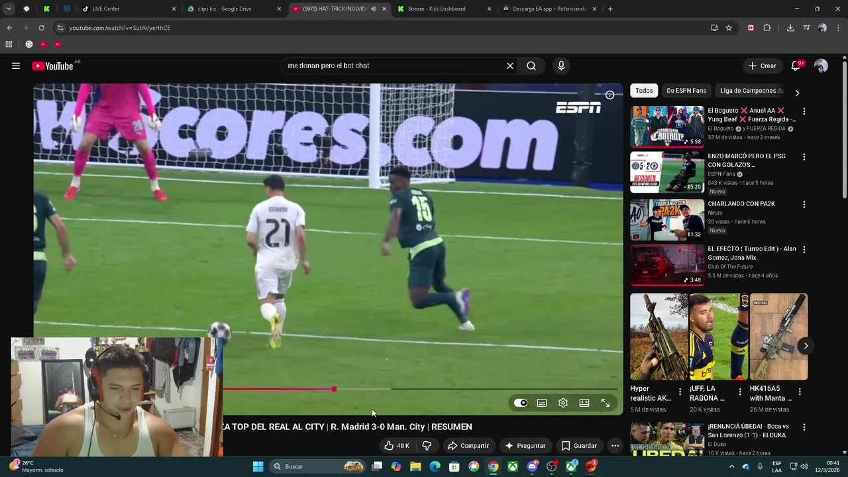Image resolution: width=848 pixels, height=477 pixels.
Task: Switch to clips kic Google Drive tab
Action: [233, 9]
